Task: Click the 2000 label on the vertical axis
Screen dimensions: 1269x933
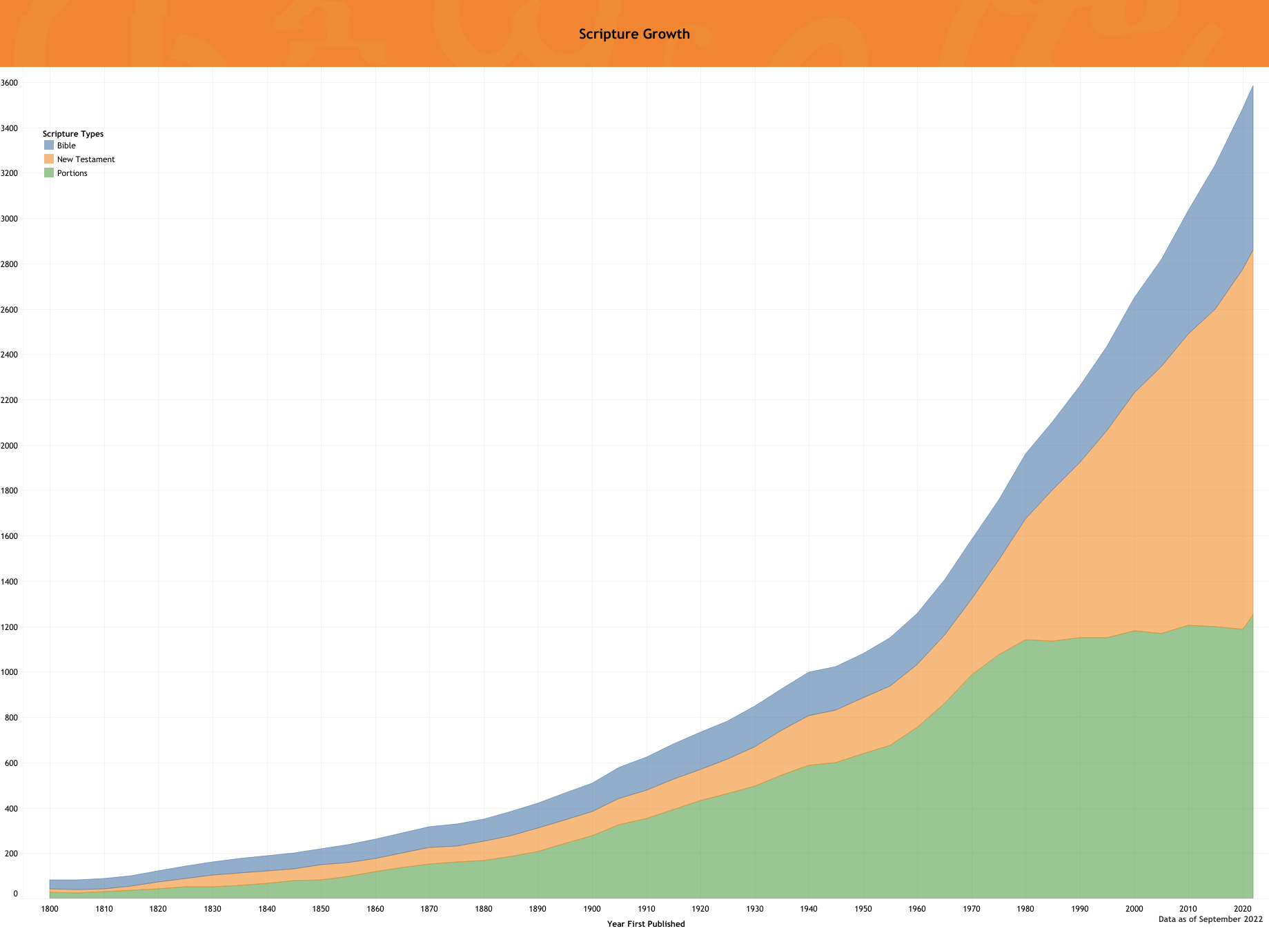Action: pos(9,446)
